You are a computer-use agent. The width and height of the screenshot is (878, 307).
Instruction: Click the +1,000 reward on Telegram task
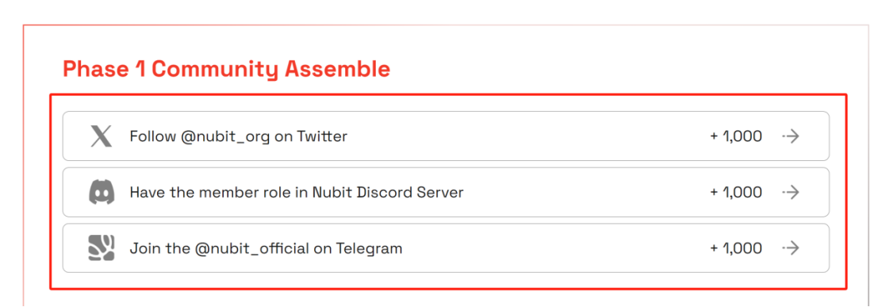click(736, 248)
